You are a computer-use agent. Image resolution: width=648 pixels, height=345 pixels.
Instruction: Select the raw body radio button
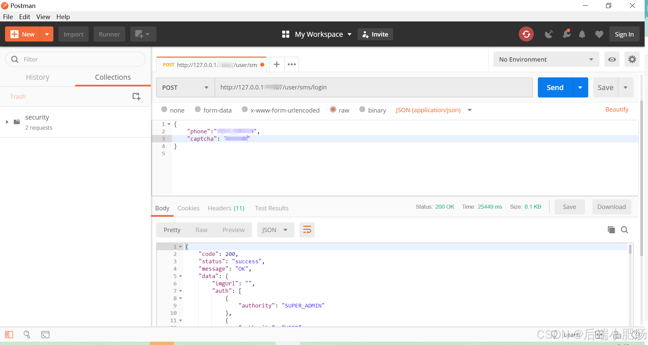coord(333,109)
